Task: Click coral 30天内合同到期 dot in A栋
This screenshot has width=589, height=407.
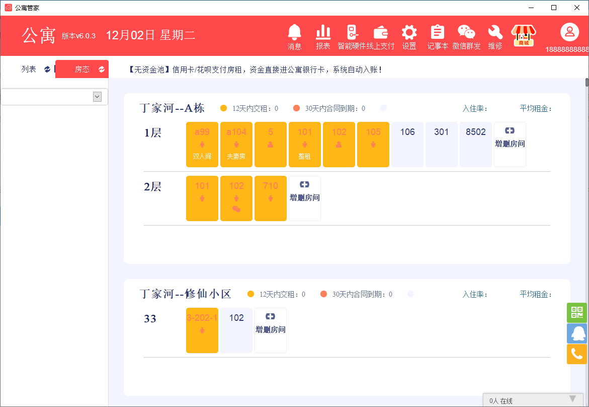Action: click(296, 108)
